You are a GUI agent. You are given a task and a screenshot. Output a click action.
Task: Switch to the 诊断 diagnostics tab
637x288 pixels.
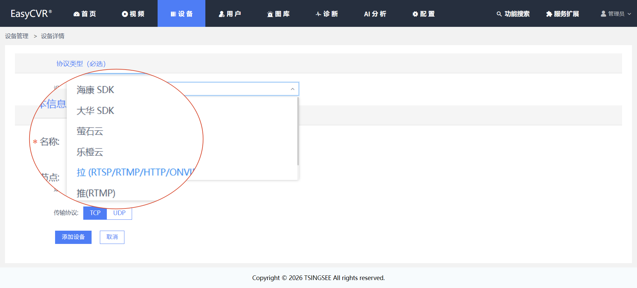click(327, 14)
